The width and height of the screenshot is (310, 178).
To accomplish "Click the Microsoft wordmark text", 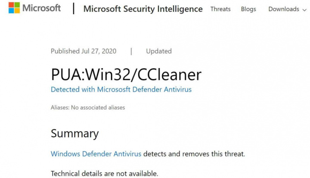I will tap(41, 8).
